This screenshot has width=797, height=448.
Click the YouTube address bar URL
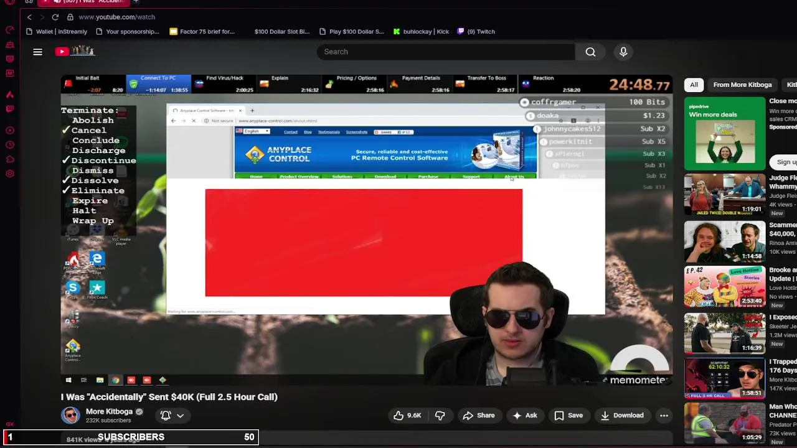(x=117, y=17)
